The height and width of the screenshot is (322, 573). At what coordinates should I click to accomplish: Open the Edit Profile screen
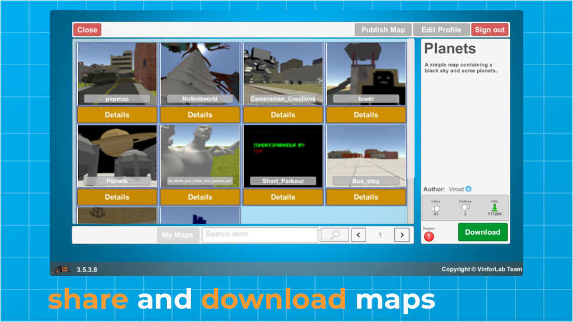[x=441, y=29]
